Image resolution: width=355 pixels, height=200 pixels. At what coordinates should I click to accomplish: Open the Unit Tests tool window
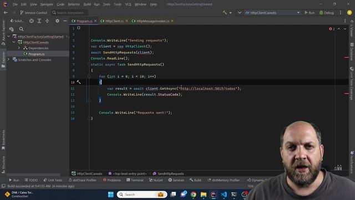tap(53, 180)
